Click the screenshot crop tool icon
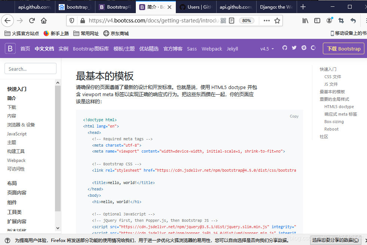This screenshot has width=367, height=245. tap(341, 21)
